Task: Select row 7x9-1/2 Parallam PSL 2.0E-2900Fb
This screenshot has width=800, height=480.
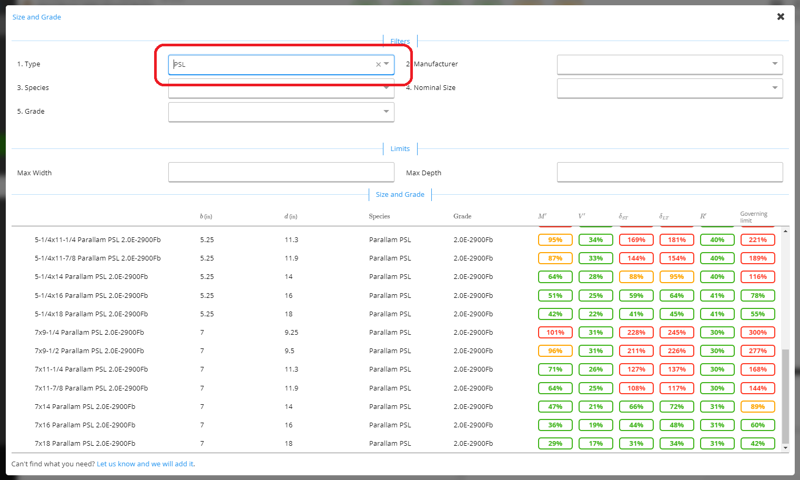Action: pos(396,351)
